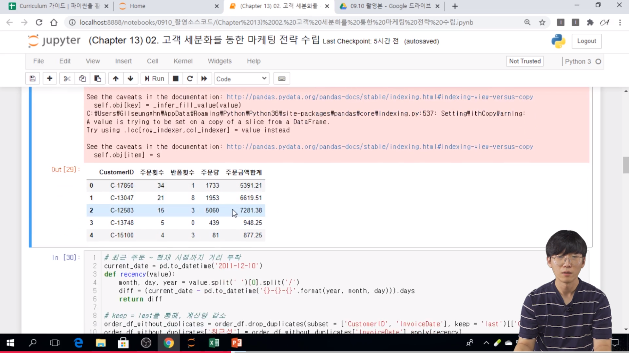The width and height of the screenshot is (629, 353).
Task: Restart the kernel using circular arrow
Action: (190, 78)
